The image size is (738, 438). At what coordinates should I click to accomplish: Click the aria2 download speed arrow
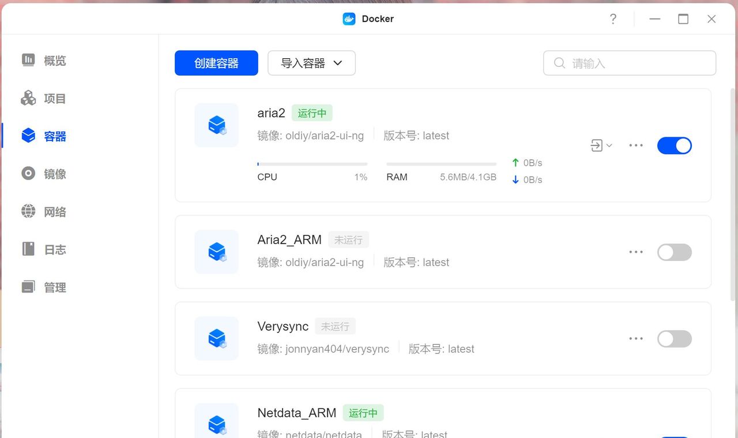coord(515,179)
